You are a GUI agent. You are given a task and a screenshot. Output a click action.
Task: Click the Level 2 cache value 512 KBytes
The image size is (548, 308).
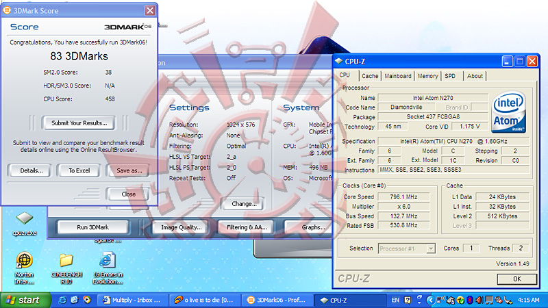(502, 216)
